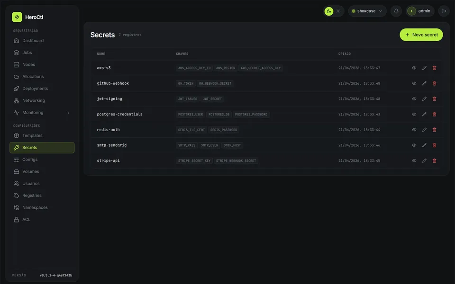Open Usuários page
Viewport: 455px width, 284px height.
click(42, 184)
